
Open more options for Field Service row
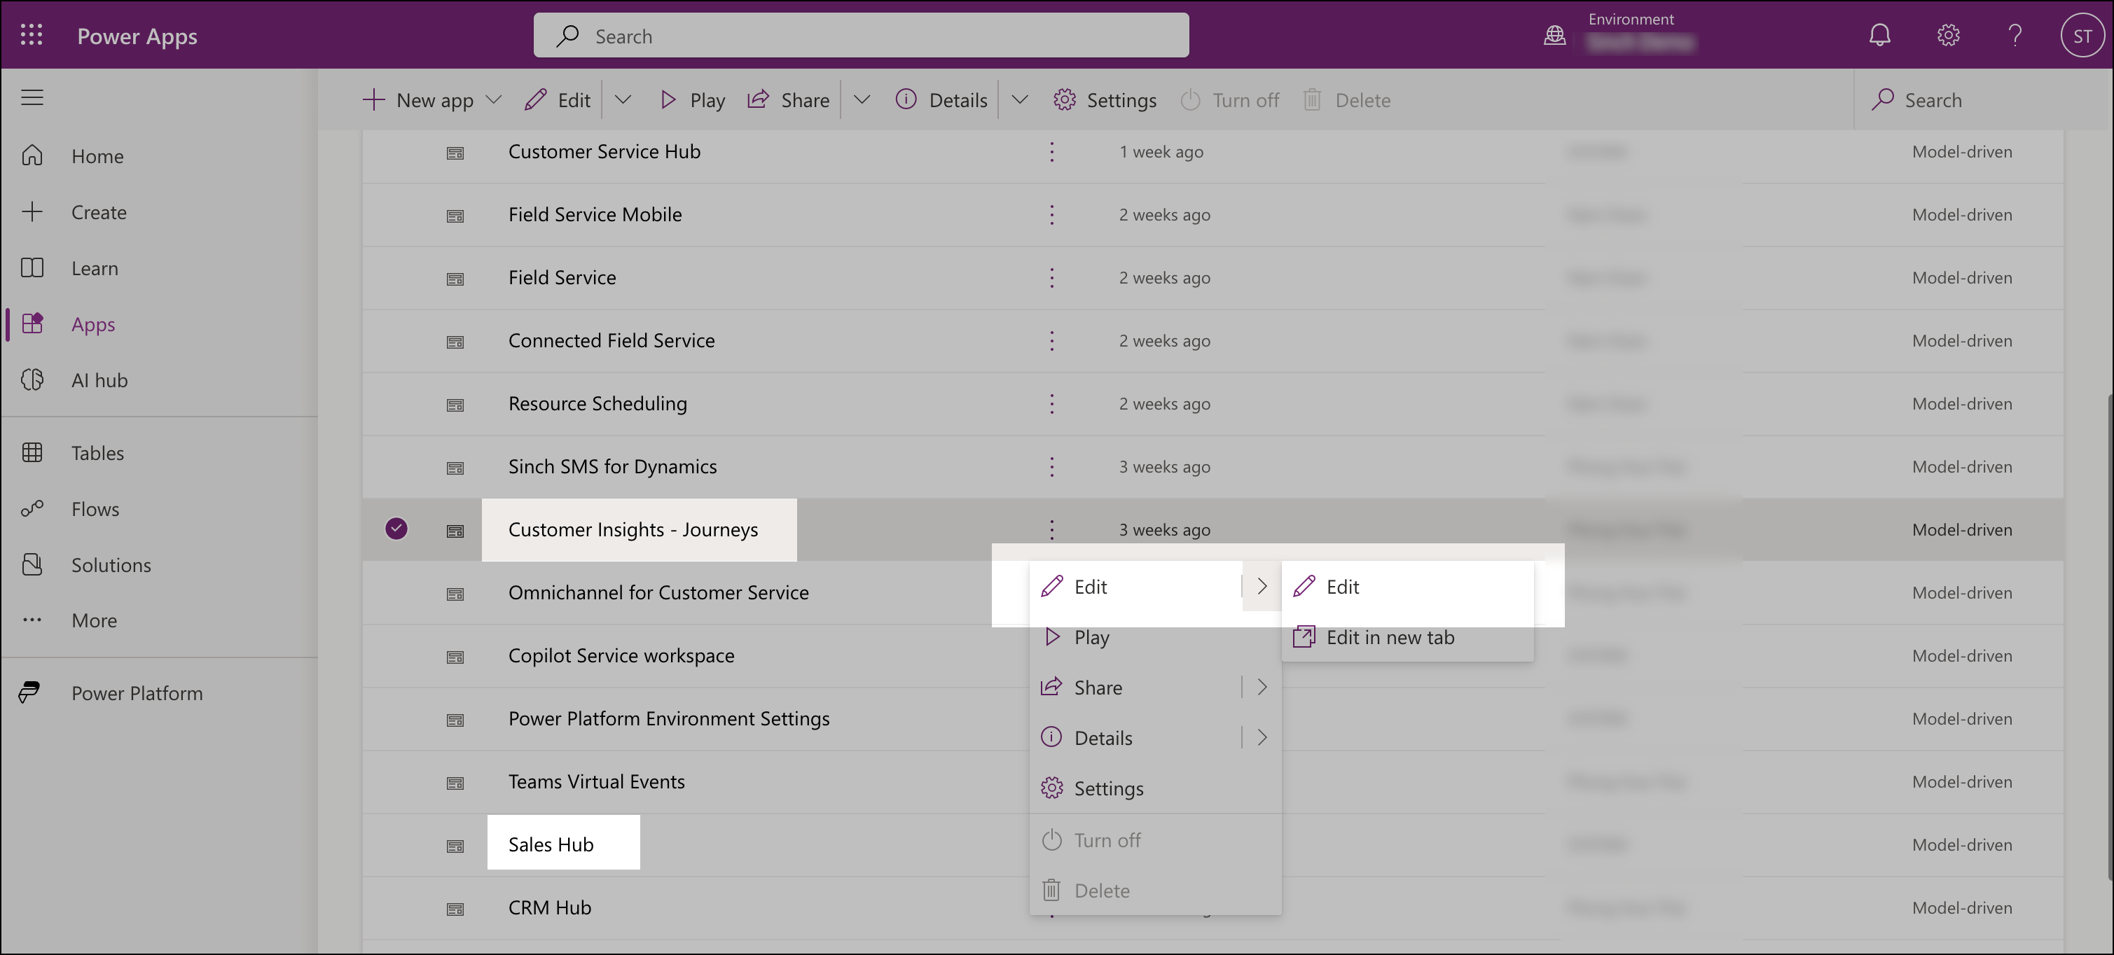coord(1051,277)
